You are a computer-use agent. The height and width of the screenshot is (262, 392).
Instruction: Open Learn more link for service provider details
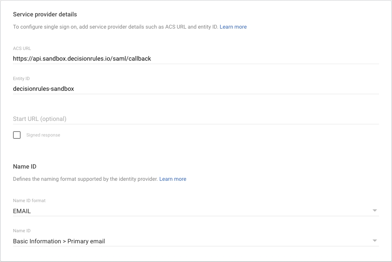click(x=233, y=27)
